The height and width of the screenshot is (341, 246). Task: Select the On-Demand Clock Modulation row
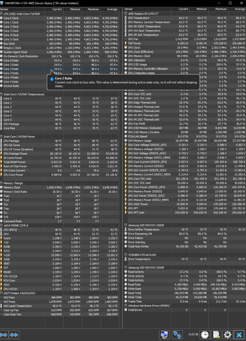(x=60, y=56)
